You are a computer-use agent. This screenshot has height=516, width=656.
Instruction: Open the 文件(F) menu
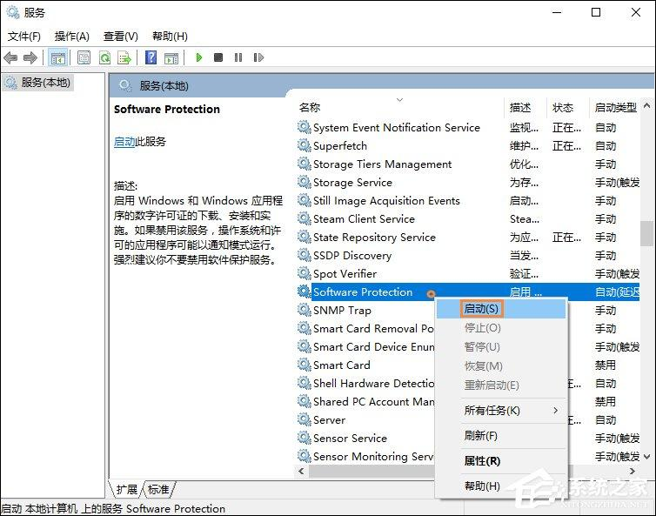coord(24,37)
